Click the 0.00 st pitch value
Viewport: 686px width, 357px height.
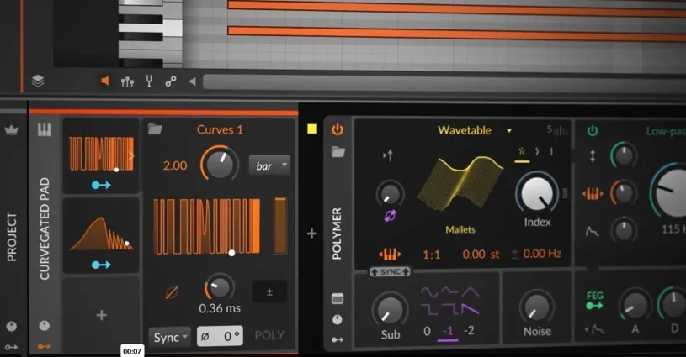[481, 254]
